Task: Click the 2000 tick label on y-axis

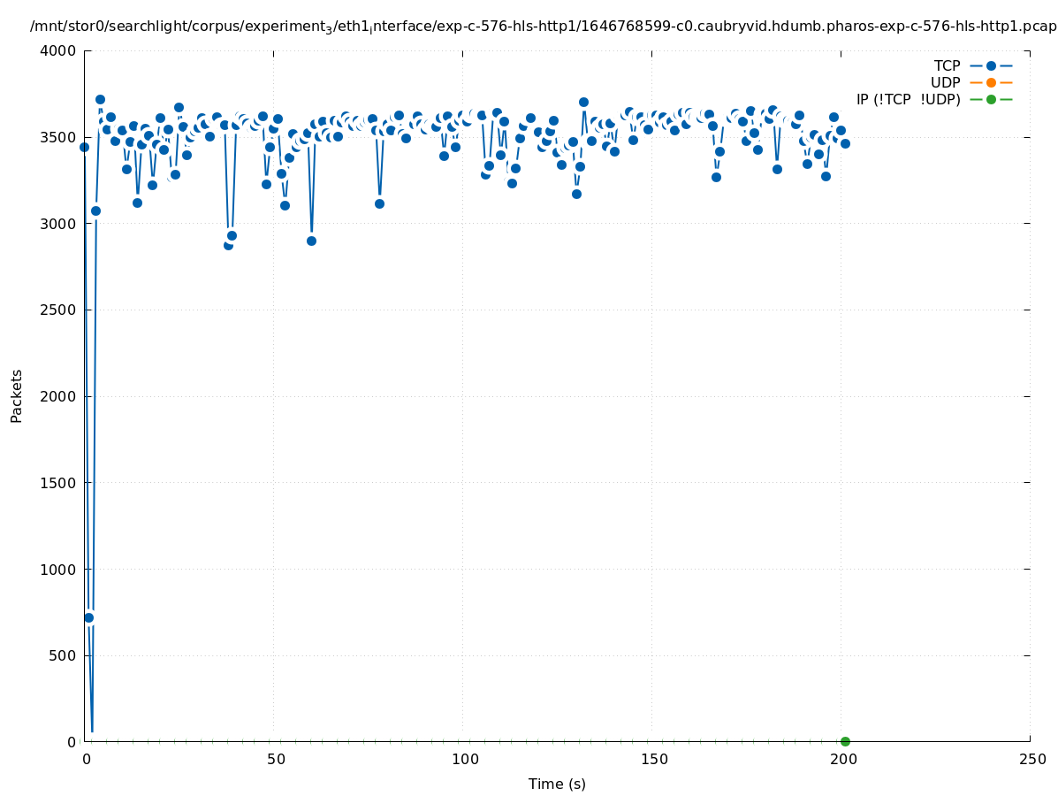Action: (x=59, y=396)
